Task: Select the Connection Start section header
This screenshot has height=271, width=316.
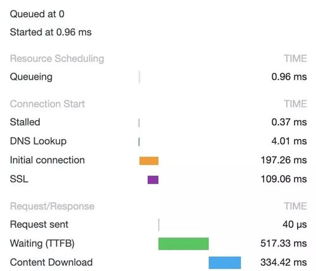Action: tap(47, 104)
